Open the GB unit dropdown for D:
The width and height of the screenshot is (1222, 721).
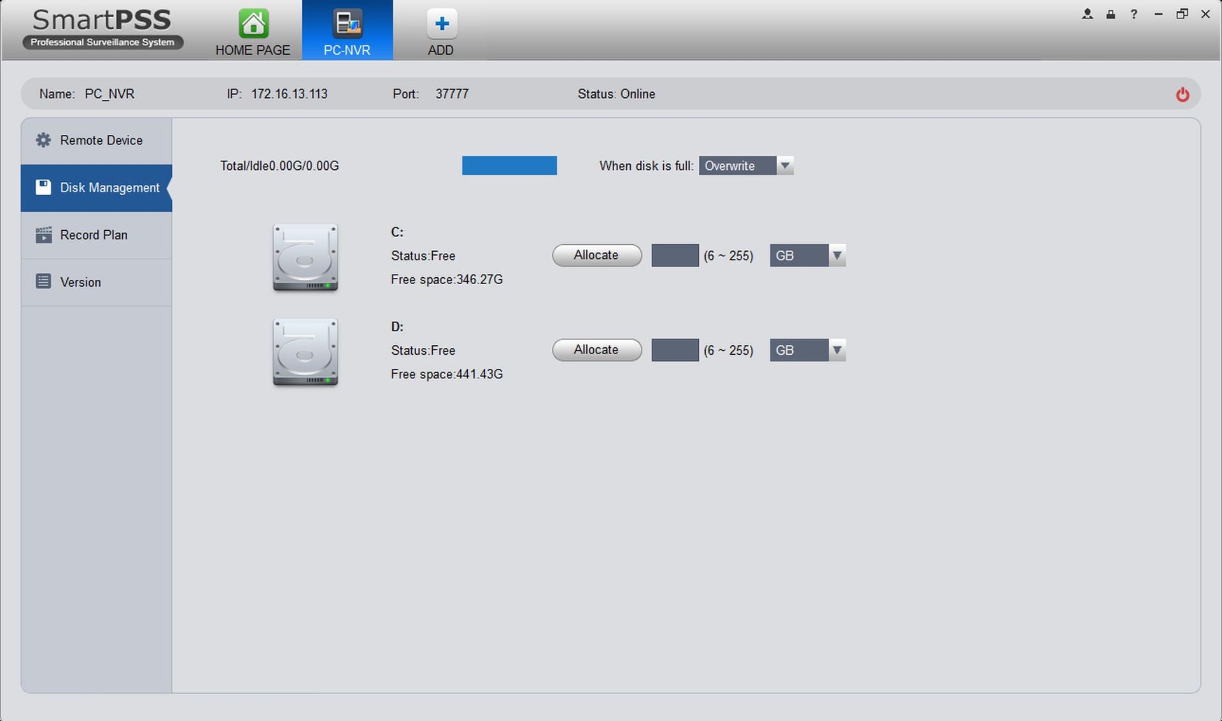pyautogui.click(x=837, y=350)
